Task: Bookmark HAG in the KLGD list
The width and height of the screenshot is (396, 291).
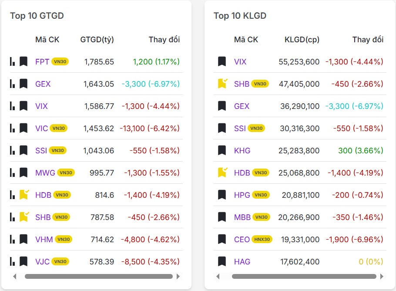Action: (222, 261)
